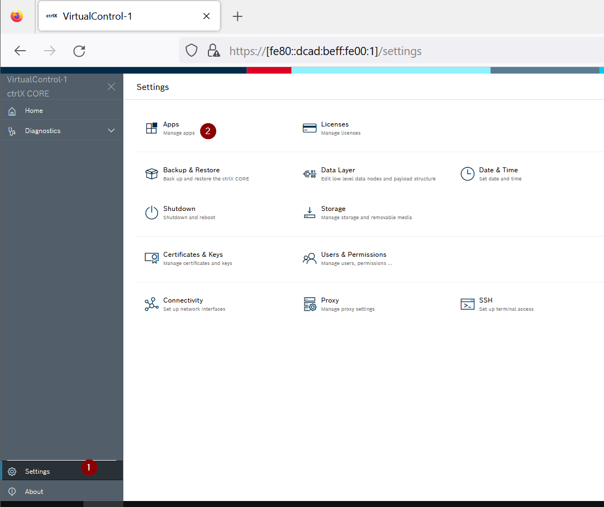Click the SSH terminal icon

click(x=467, y=304)
